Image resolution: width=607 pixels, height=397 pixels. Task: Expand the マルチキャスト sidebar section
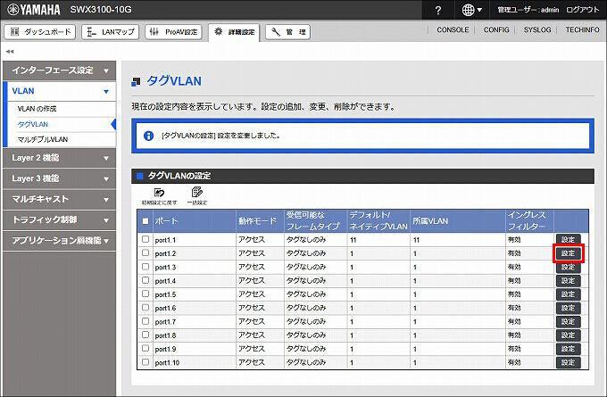pyautogui.click(x=59, y=199)
